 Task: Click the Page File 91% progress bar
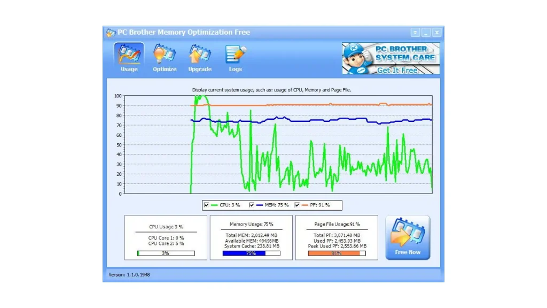(337, 253)
